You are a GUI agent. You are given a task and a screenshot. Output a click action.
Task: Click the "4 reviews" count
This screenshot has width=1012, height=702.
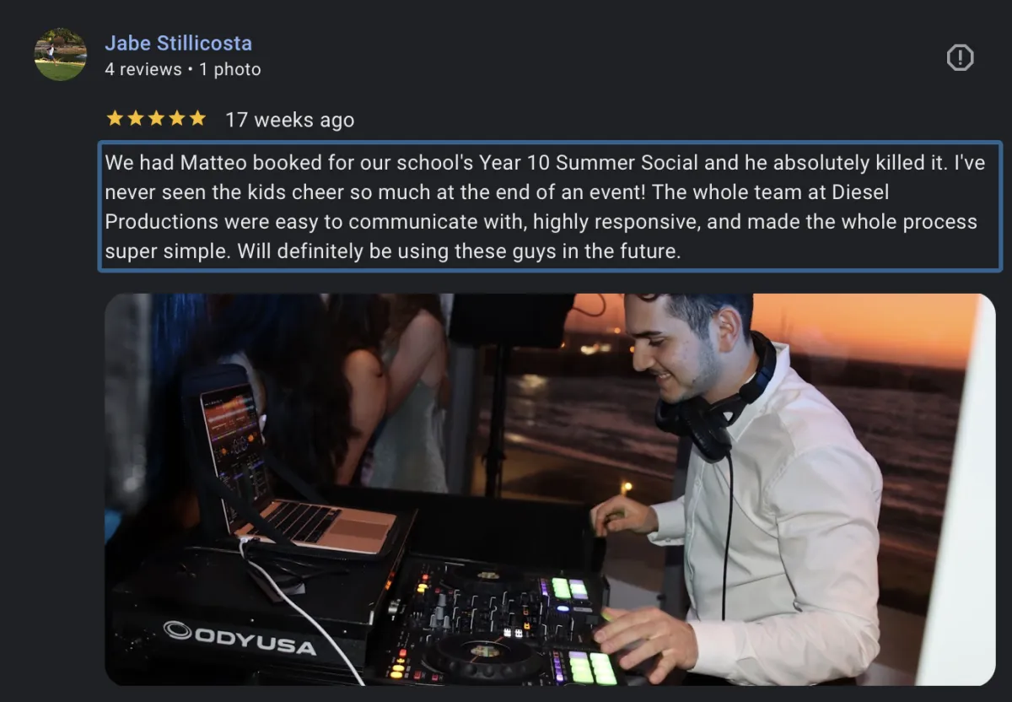(143, 69)
